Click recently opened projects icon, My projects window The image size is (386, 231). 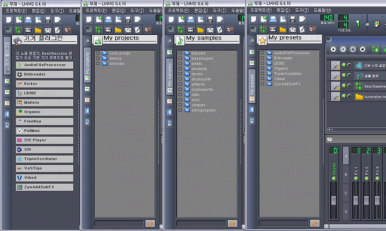(x=118, y=19)
